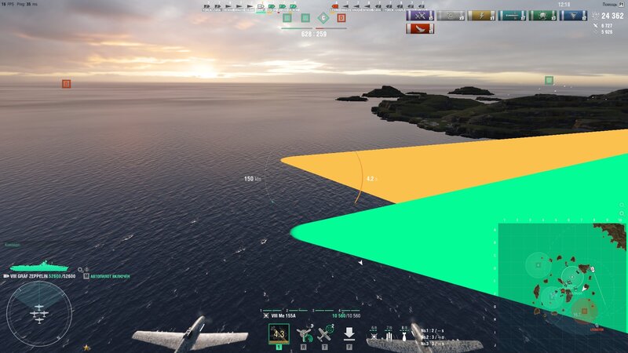
Task: Click the green Graf Zeppelin ship silhouette
Action: [38, 266]
